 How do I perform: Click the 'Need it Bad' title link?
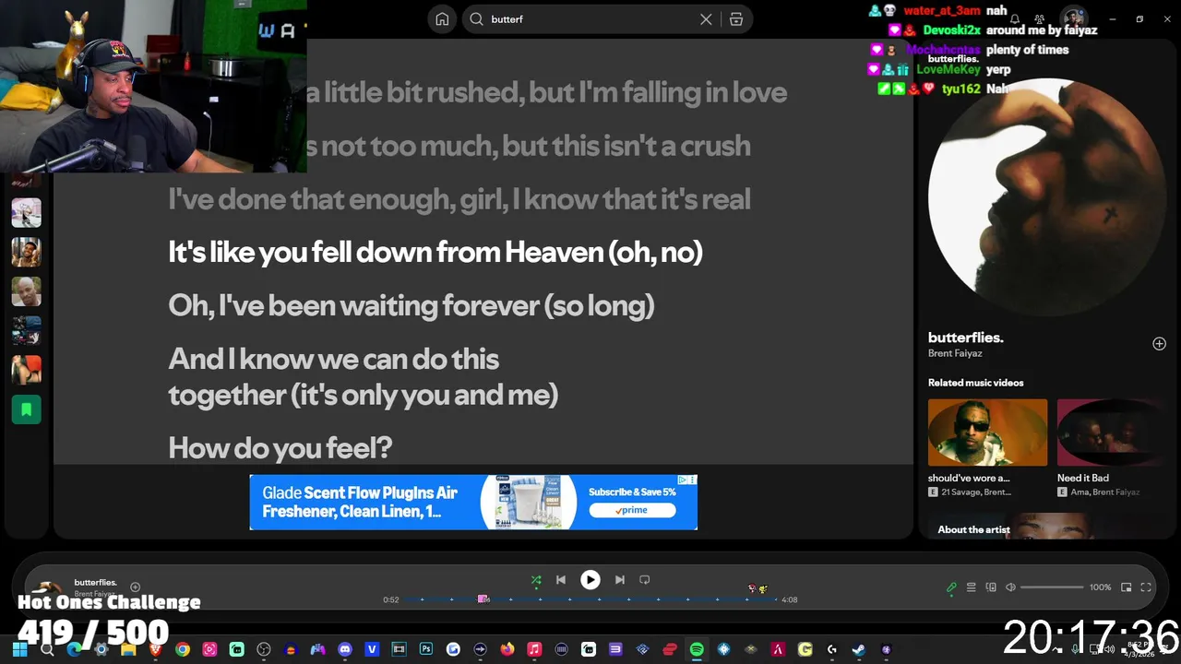pyautogui.click(x=1083, y=478)
